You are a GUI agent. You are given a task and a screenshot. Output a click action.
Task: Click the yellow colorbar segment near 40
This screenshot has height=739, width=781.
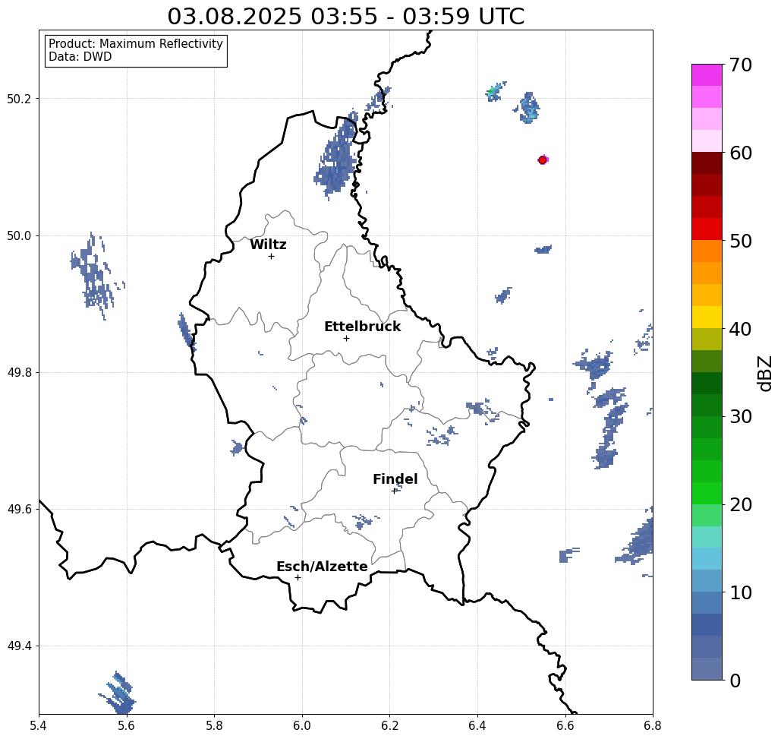pyautogui.click(x=707, y=317)
